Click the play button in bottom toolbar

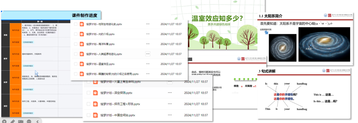pos(4,122)
